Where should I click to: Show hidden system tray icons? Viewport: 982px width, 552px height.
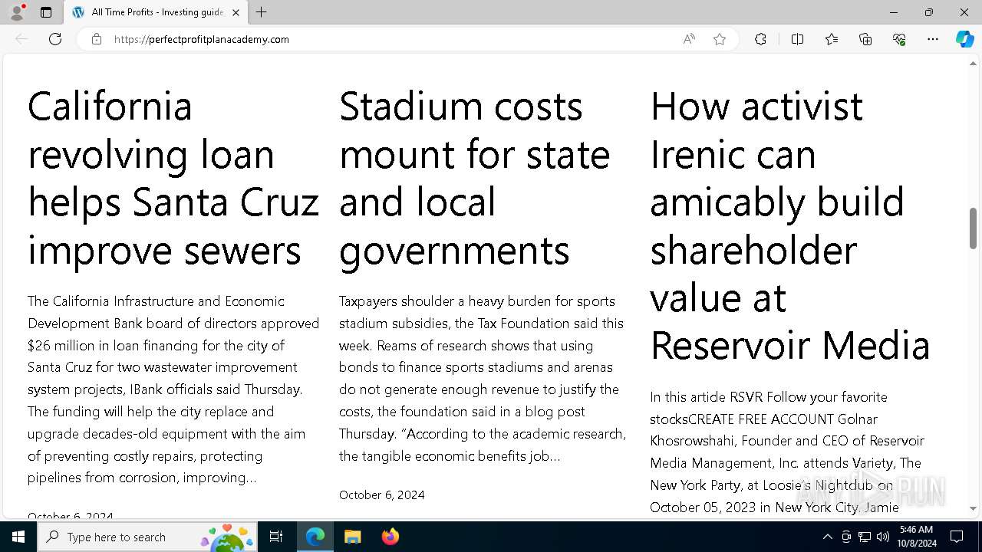pyautogui.click(x=827, y=537)
